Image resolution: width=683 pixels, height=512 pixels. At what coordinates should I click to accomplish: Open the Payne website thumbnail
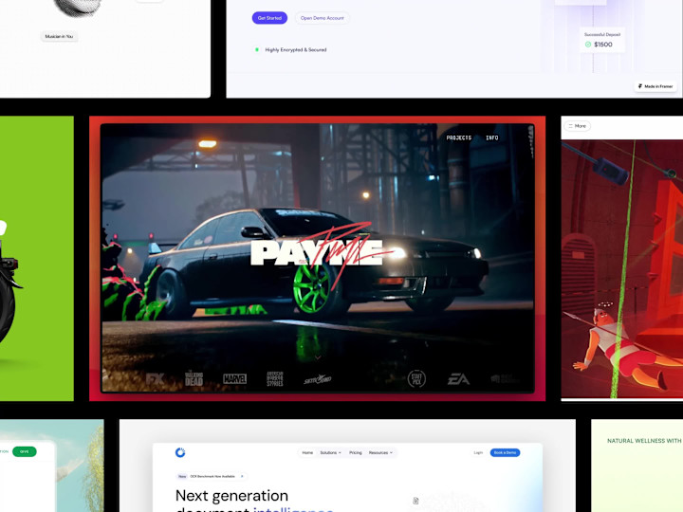317,258
